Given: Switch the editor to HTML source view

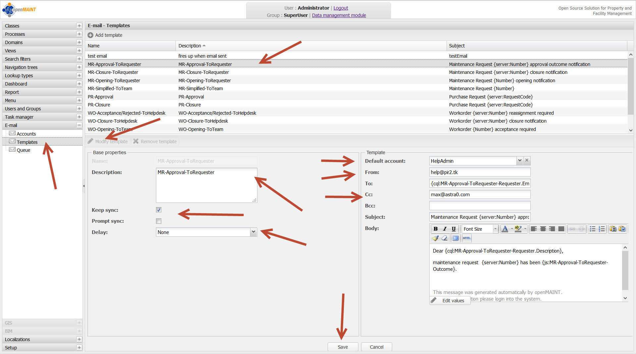Looking at the screenshot, I should (x=467, y=238).
